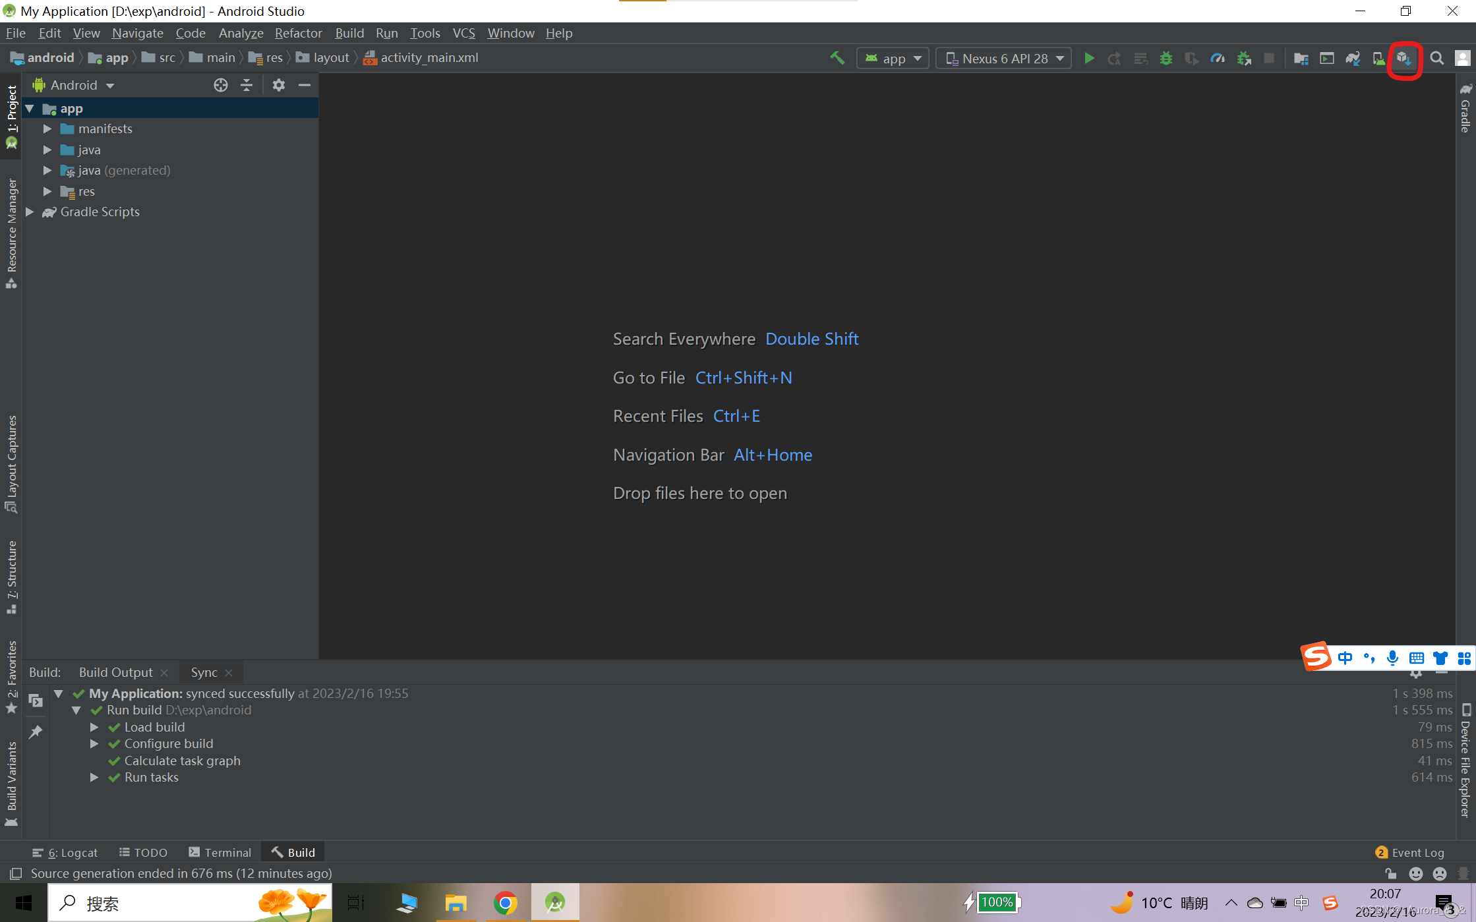Sync project with Gradle files icon
Viewport: 1476px width, 922px height.
click(x=1353, y=58)
